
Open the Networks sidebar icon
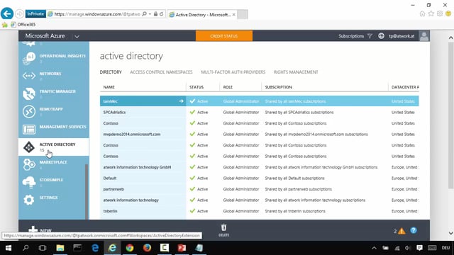pos(29,76)
